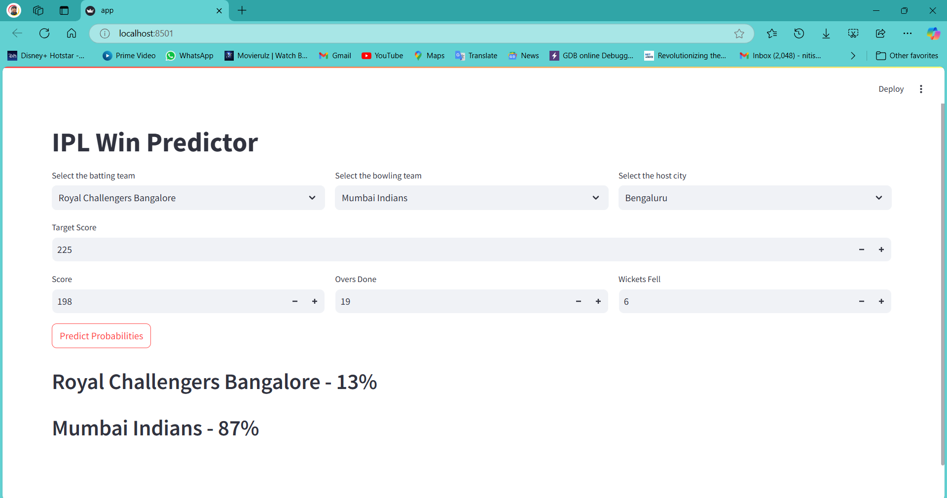The width and height of the screenshot is (947, 498).
Task: Open downloads icon
Action: pos(826,34)
